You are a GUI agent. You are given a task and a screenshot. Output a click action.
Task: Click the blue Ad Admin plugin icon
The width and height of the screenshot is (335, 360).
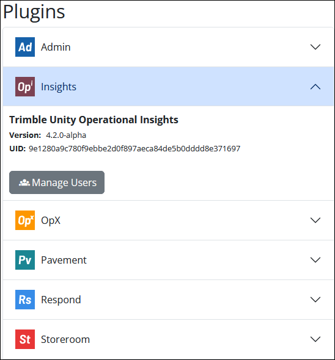click(x=25, y=47)
